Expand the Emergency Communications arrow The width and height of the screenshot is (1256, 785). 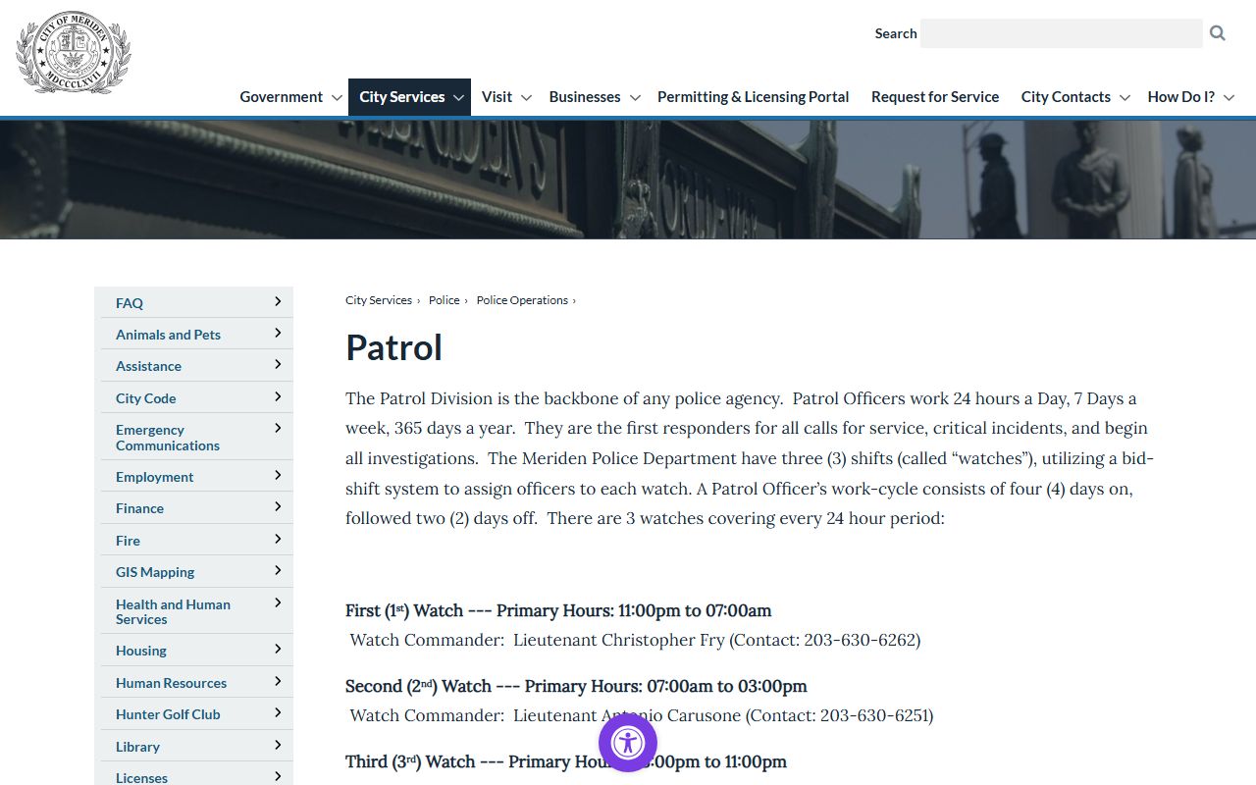[278, 428]
